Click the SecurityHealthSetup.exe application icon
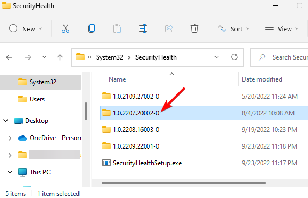 point(106,163)
